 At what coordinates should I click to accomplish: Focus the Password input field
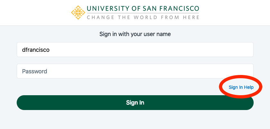pos(135,71)
